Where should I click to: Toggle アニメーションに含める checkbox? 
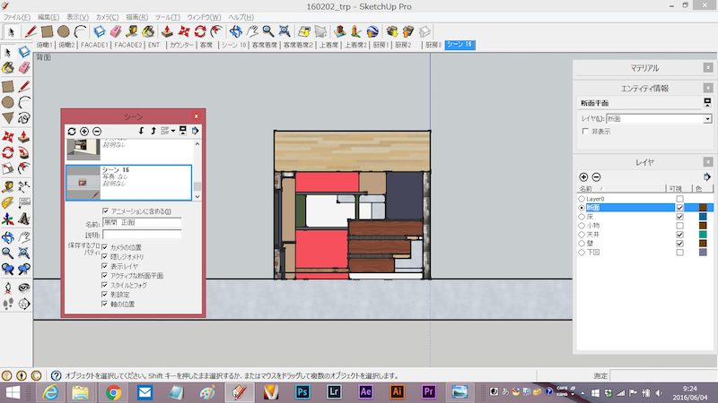coord(107,211)
